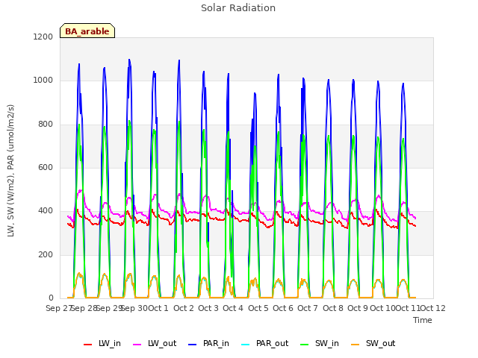Viewport: 478px width, 358px height.
Task: Click the PAR_in legend entry
Action: pos(209,344)
